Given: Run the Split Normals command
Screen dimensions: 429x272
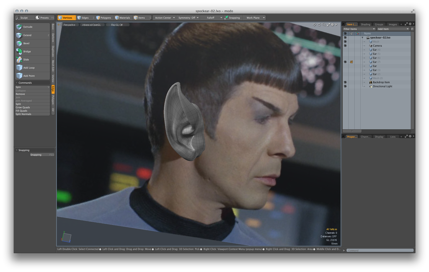Looking at the screenshot, I should point(32,114).
